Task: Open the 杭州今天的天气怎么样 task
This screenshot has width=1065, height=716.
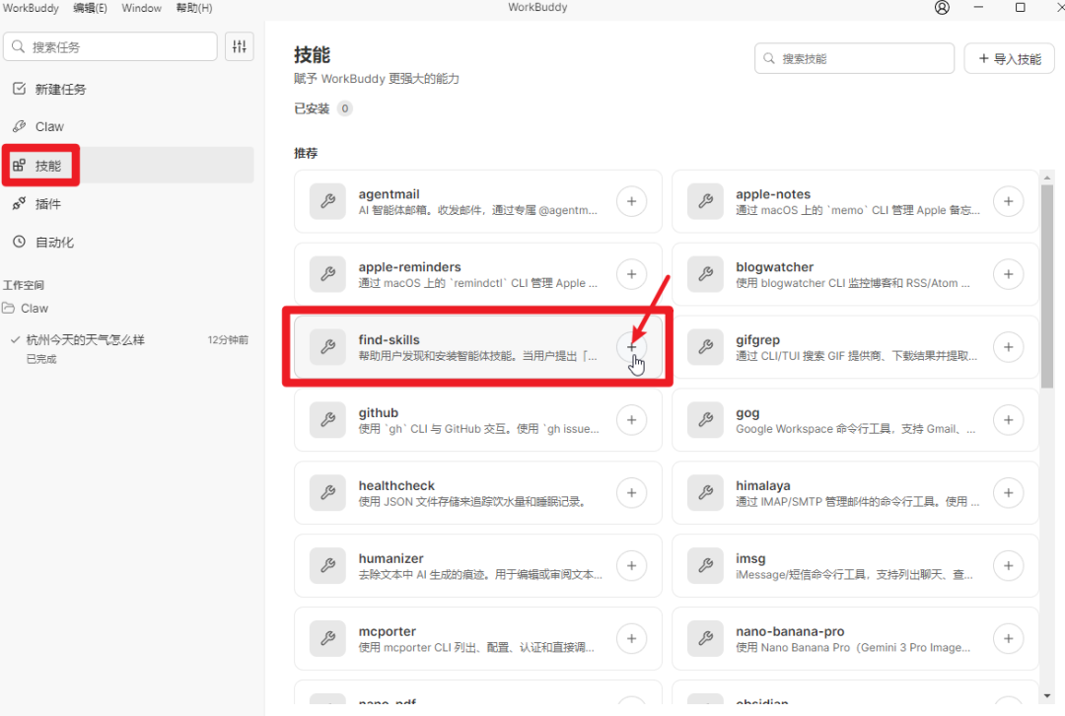Action: click(86, 339)
